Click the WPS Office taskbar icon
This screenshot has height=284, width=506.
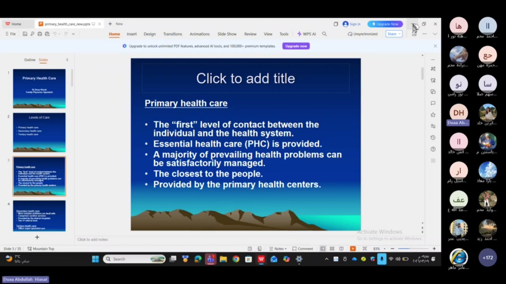261,259
